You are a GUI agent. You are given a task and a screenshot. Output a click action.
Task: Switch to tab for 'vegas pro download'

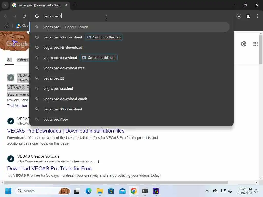pyautogui.click(x=99, y=58)
